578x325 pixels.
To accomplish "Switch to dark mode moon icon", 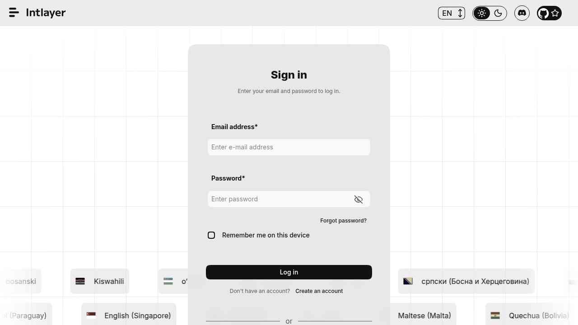I will 498,13.
